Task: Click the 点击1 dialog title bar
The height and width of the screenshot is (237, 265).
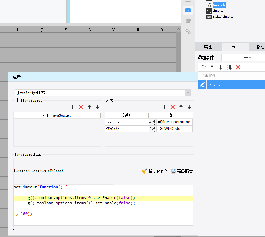Action: pos(103,77)
